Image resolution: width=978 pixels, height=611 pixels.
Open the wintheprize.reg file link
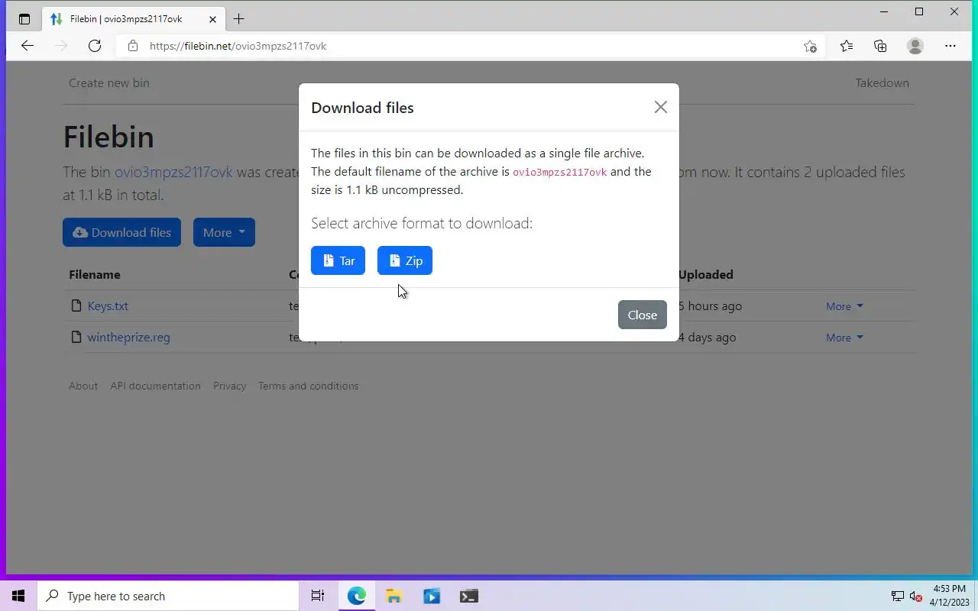pyautogui.click(x=128, y=337)
